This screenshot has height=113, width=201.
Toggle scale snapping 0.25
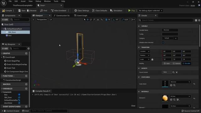(125, 19)
